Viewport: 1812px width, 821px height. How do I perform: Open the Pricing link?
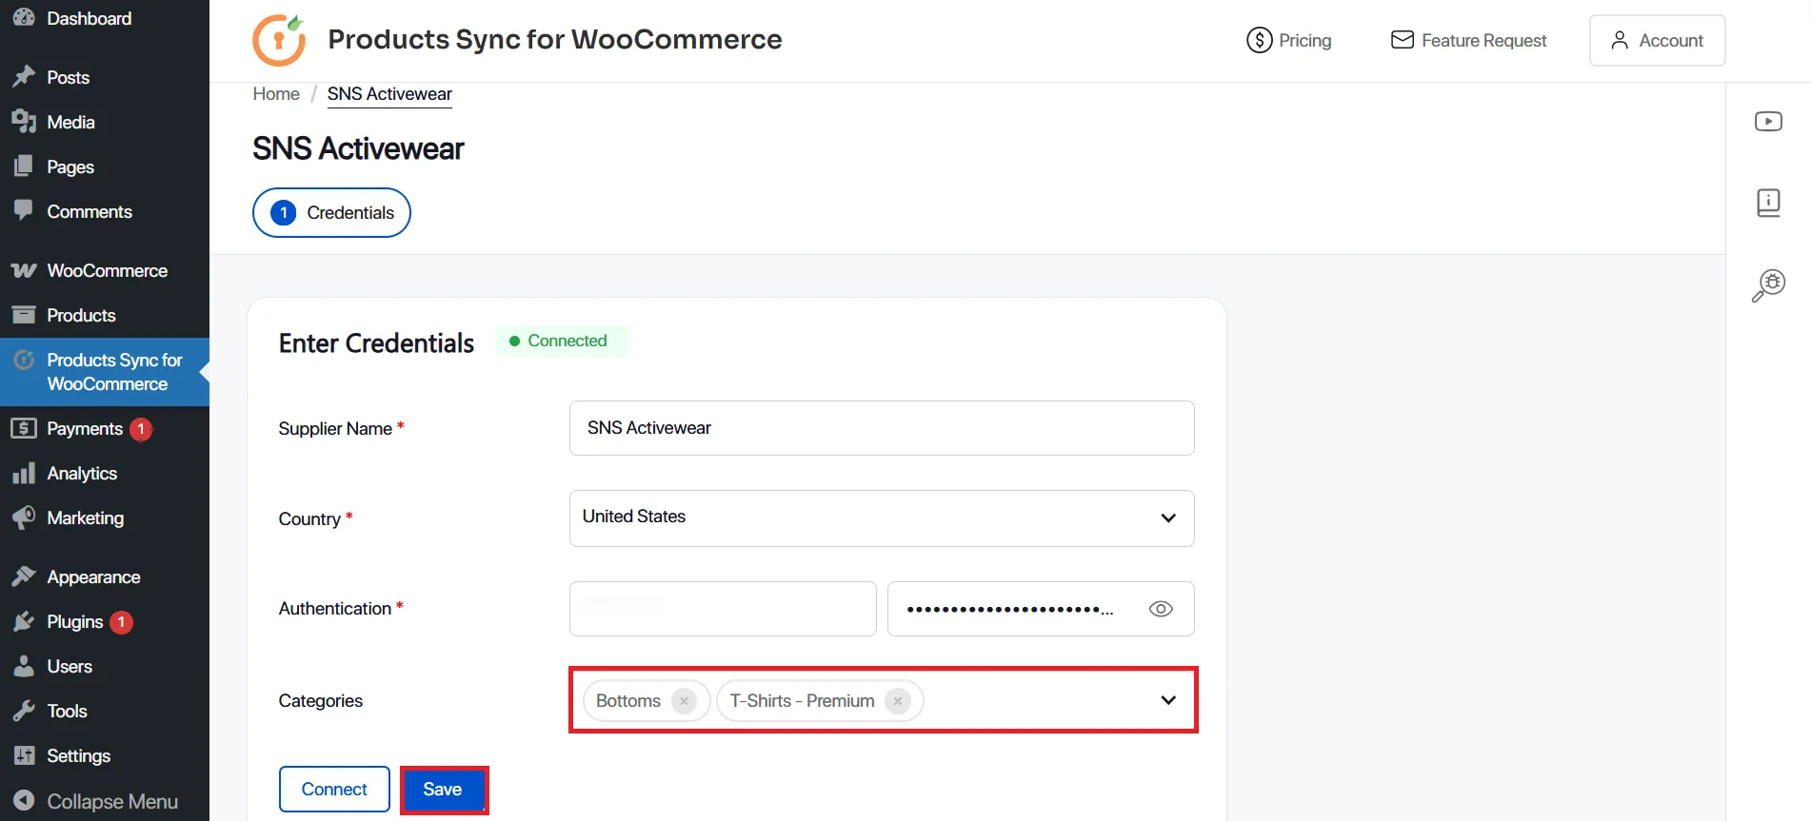1288,40
